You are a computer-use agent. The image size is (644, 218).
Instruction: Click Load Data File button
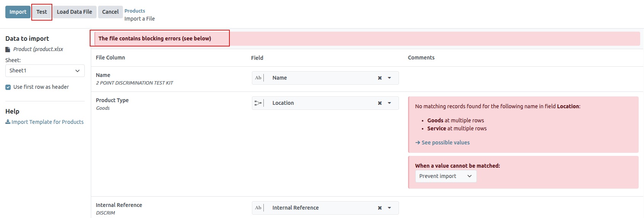[74, 12]
